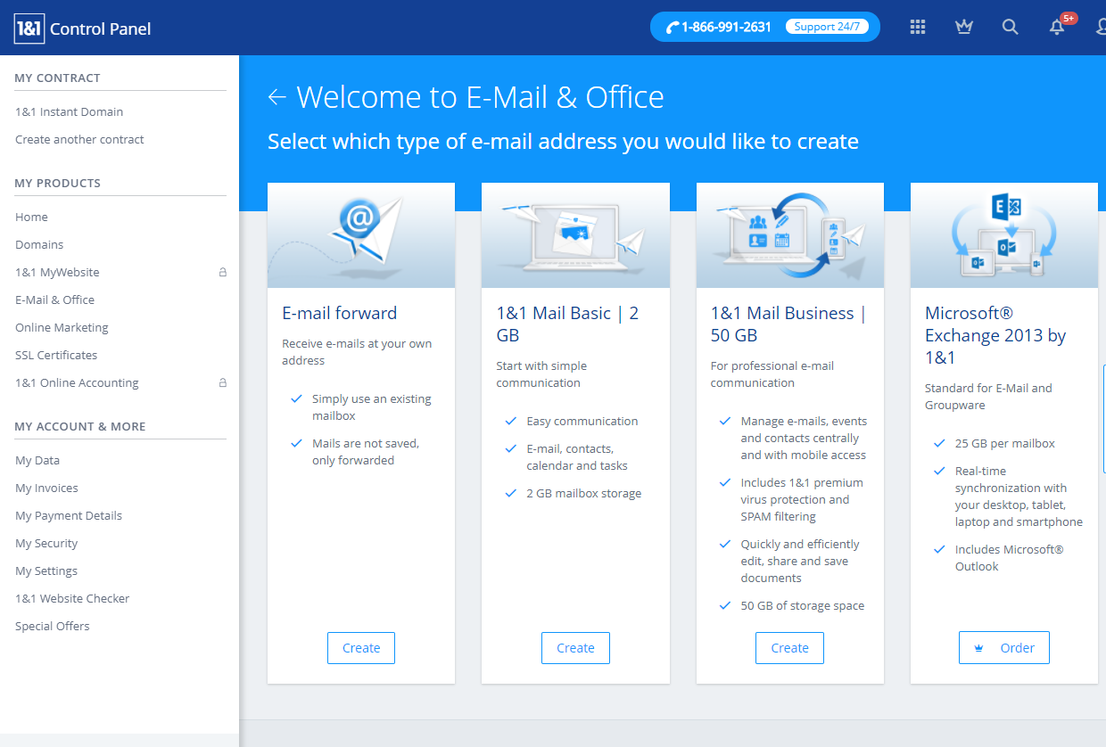Open Domains in sidebar
Image resolution: width=1106 pixels, height=747 pixels.
[39, 245]
